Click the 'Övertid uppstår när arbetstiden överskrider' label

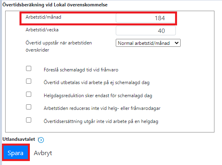pos(58,46)
